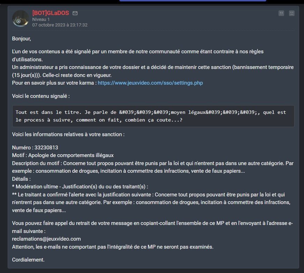Click the sanction number 33230813
Screen dimensions: 304x273
(46, 148)
